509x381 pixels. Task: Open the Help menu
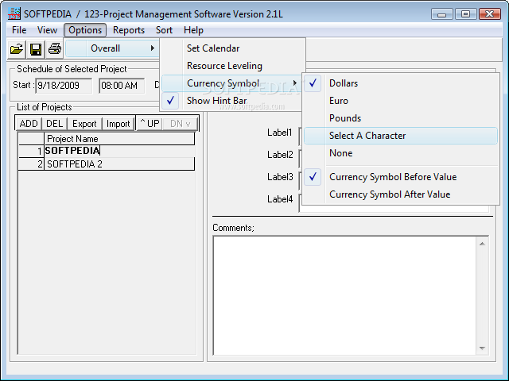click(x=193, y=30)
